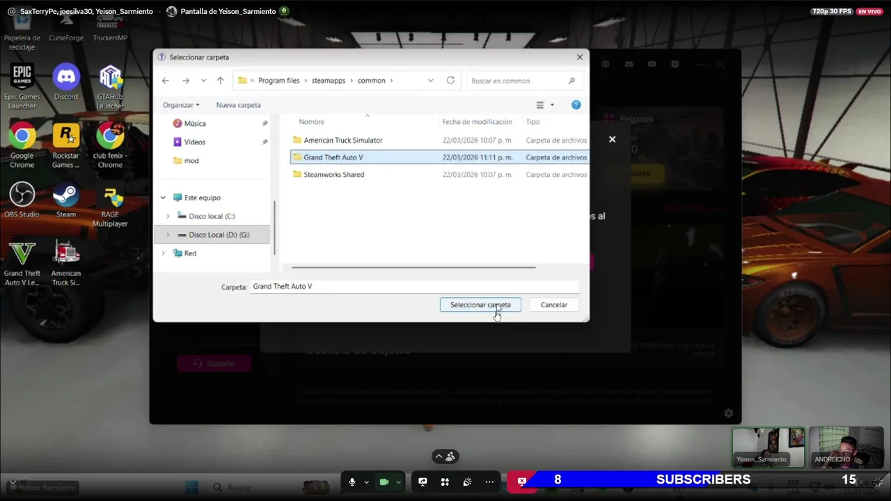Open the blue help icon
The image size is (891, 501).
pyautogui.click(x=576, y=105)
